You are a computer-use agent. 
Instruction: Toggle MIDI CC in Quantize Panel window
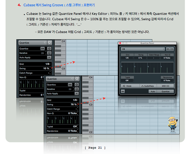click(165, 86)
